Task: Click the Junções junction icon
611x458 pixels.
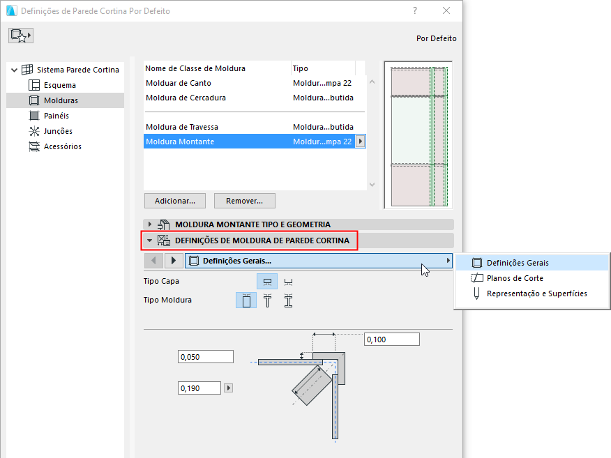Action: (34, 131)
